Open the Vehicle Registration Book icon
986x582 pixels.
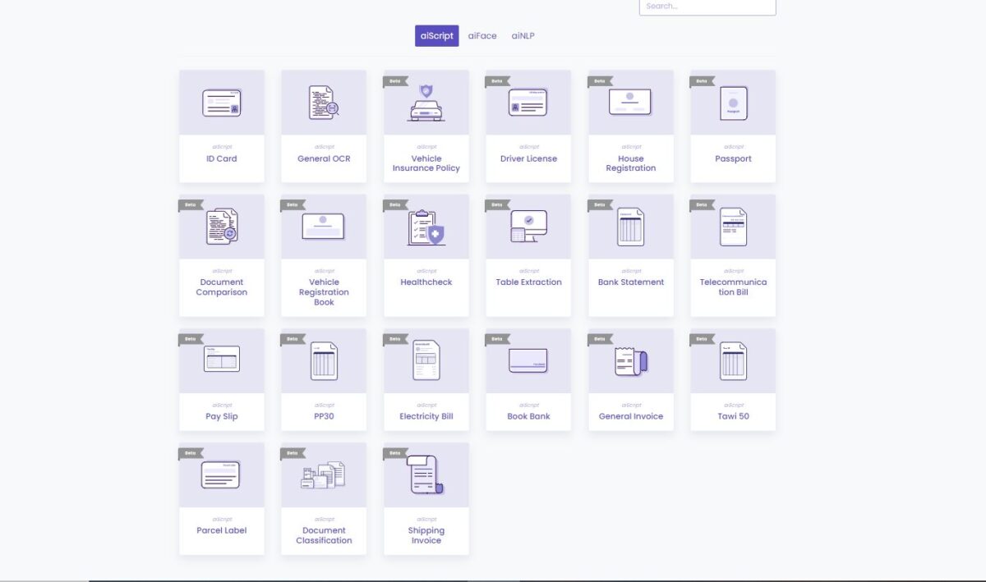323,225
